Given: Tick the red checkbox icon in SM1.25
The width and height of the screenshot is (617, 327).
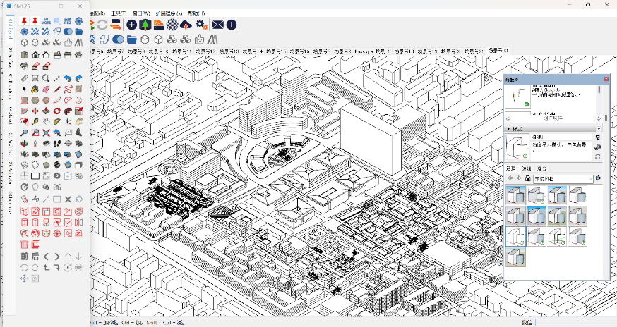Looking at the screenshot, I should pos(68,223).
